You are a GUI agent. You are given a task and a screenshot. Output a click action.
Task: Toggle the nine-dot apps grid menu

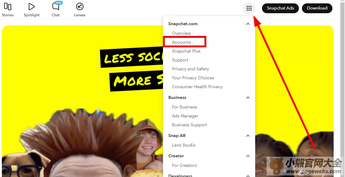pos(249,9)
